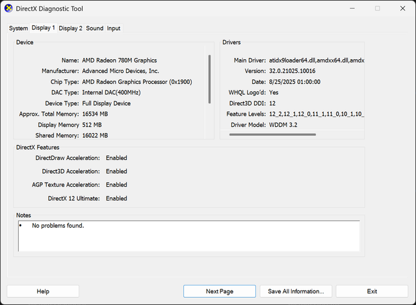This screenshot has height=305, width=416.
Task: Click the Feature Levels value list
Action: click(317, 114)
